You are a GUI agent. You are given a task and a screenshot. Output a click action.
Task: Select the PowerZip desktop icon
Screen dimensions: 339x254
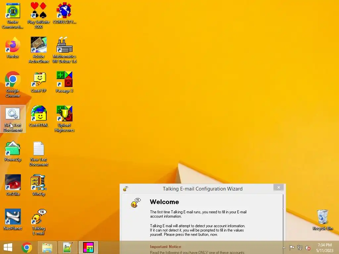(13, 151)
